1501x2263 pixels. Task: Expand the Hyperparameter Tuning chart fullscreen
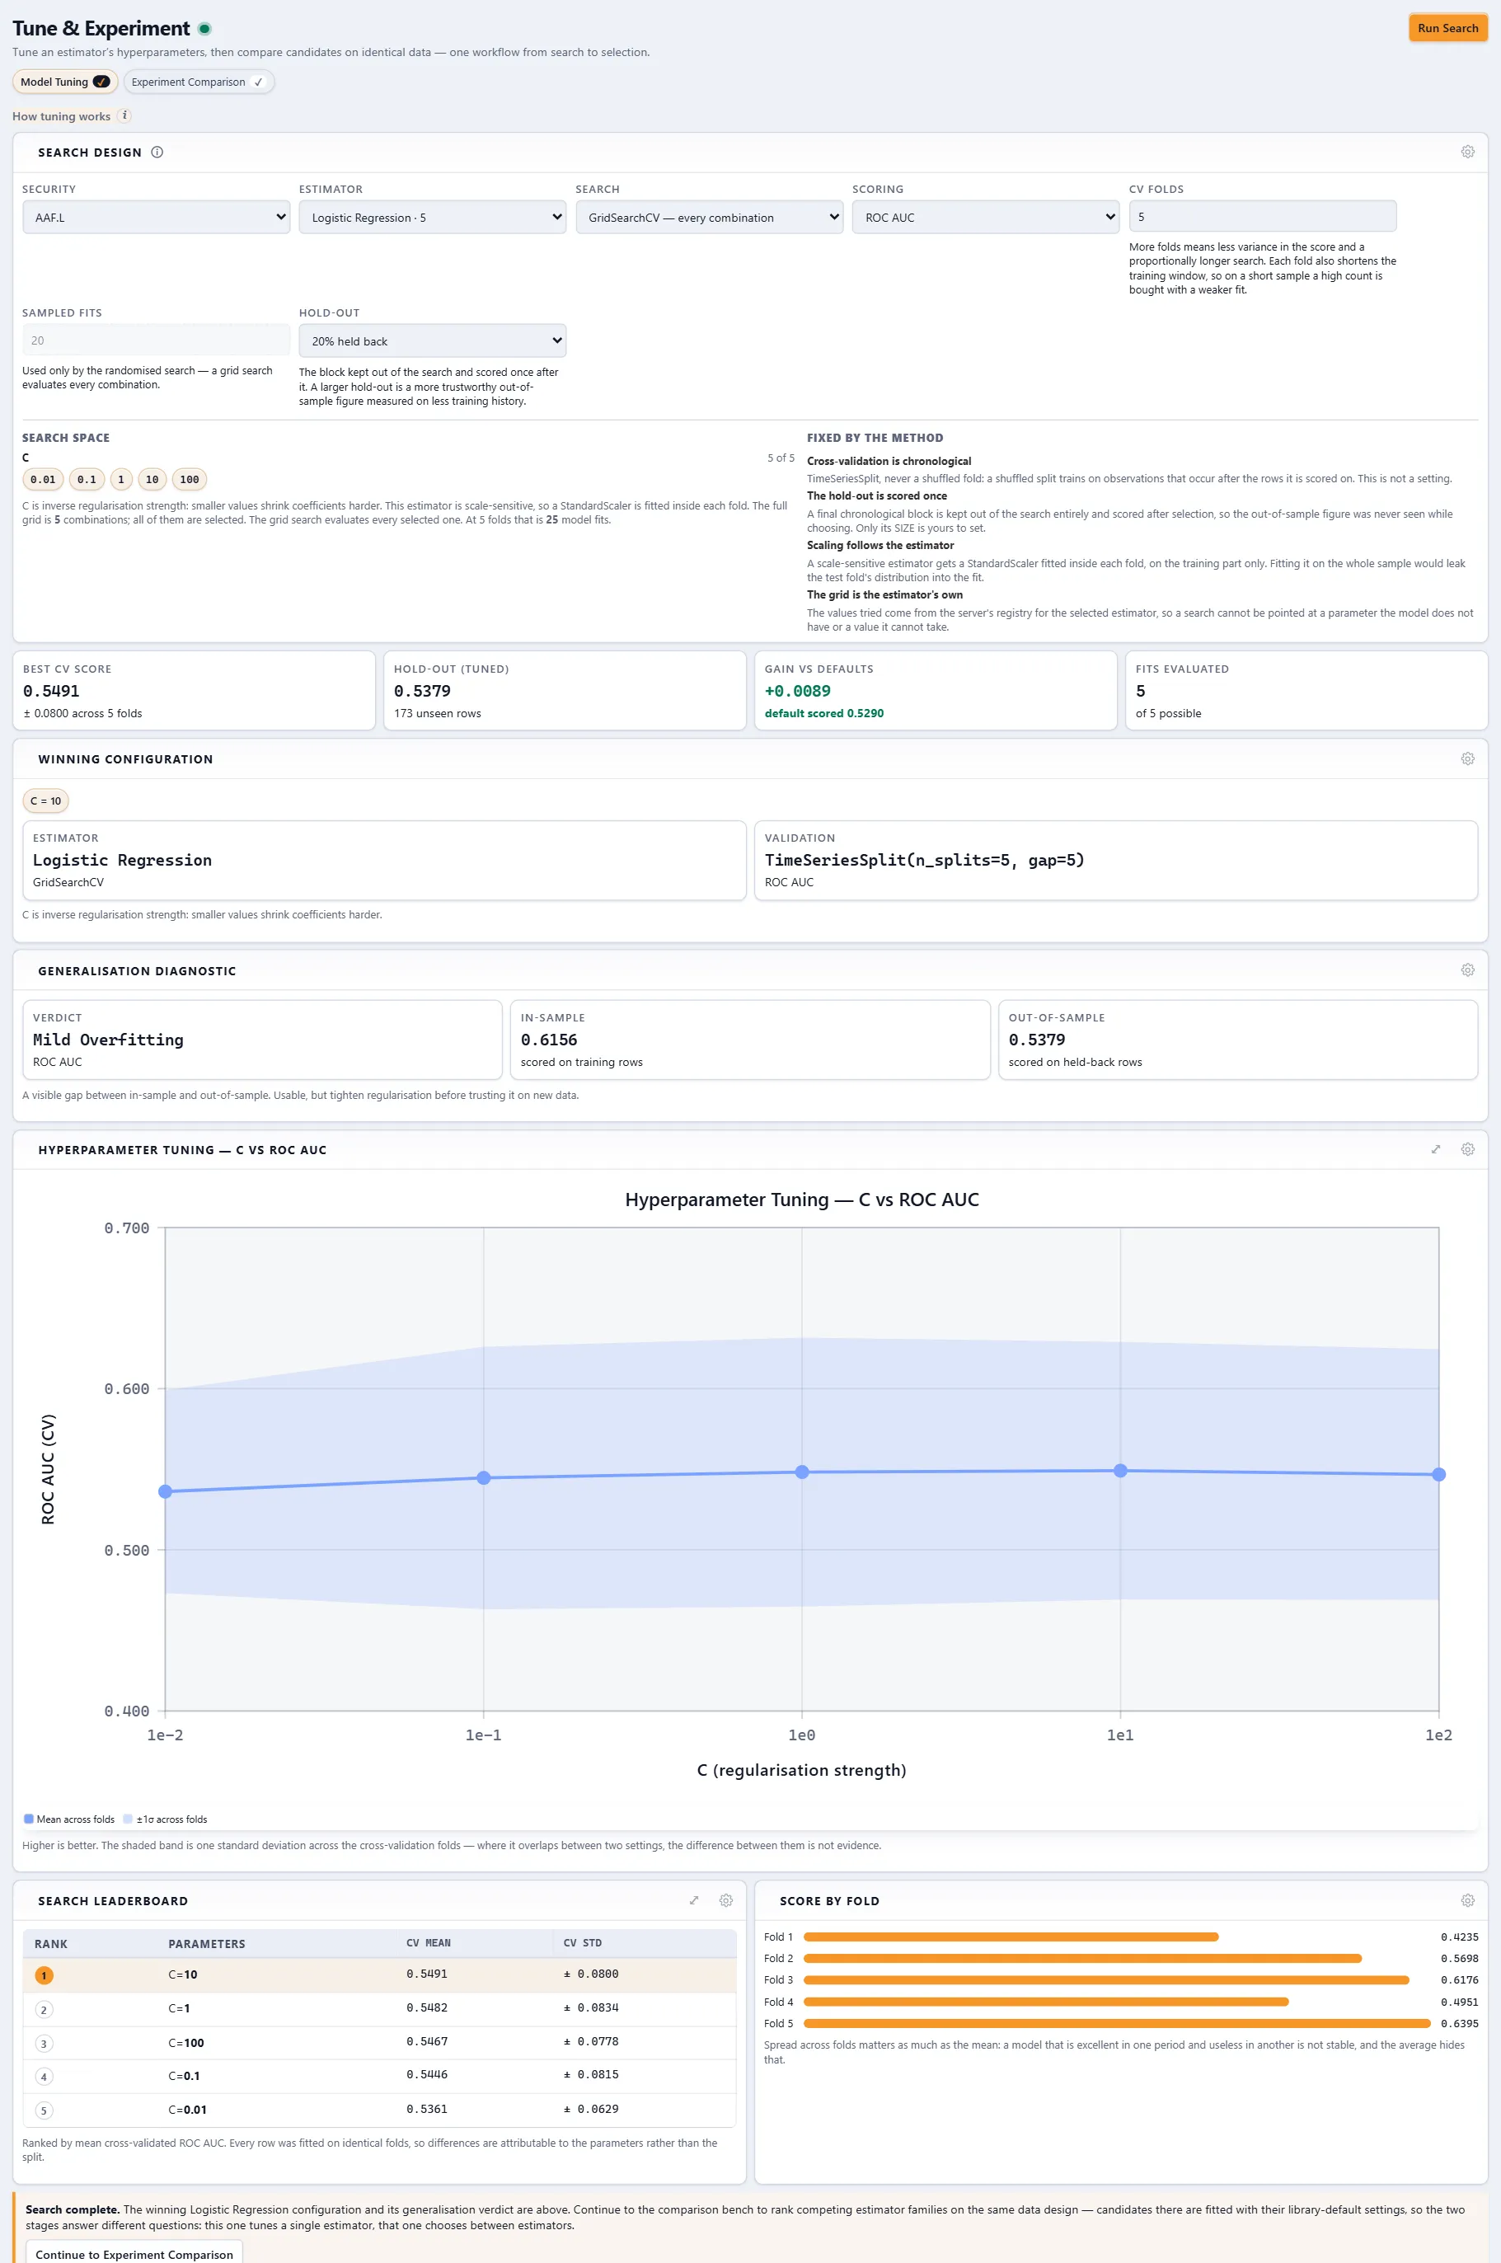pyautogui.click(x=1435, y=1150)
